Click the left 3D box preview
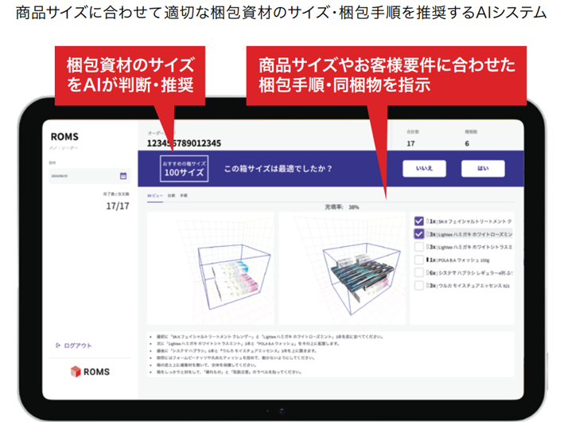 tap(210, 269)
